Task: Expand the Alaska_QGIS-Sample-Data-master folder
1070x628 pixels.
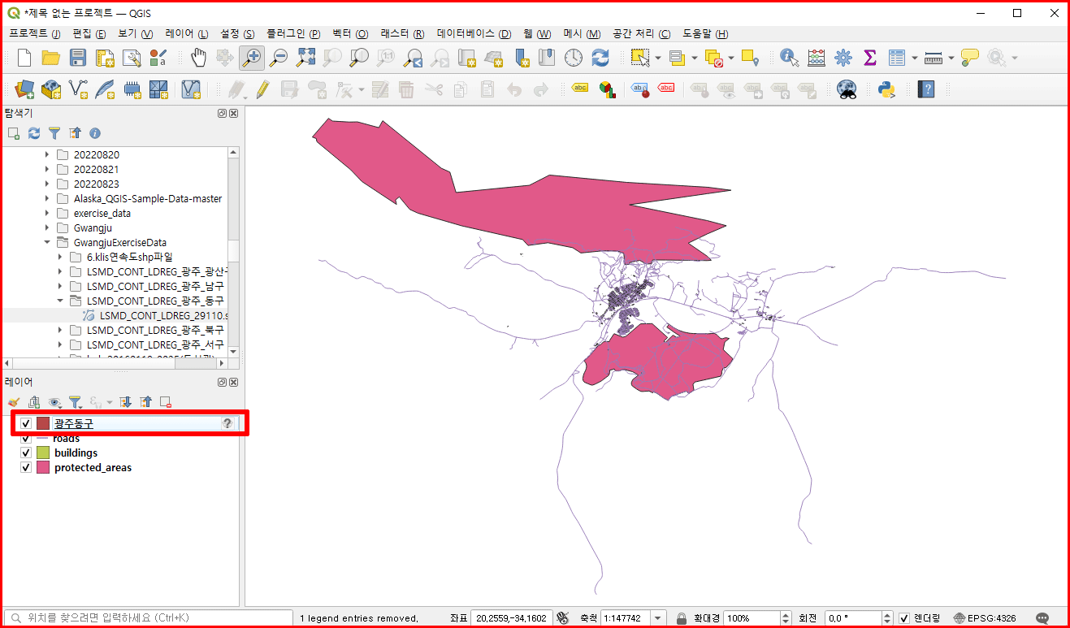Action: click(x=47, y=198)
